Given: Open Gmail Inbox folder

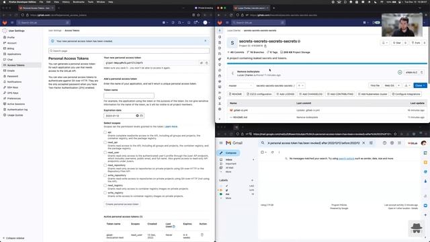Looking at the screenshot, I should [228, 160].
